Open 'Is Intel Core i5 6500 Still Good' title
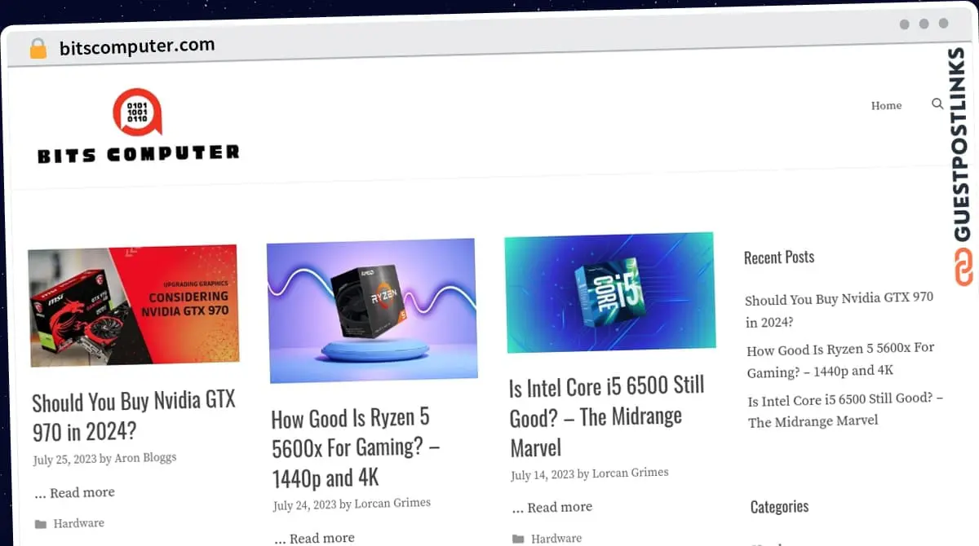The image size is (979, 546). pos(606,416)
